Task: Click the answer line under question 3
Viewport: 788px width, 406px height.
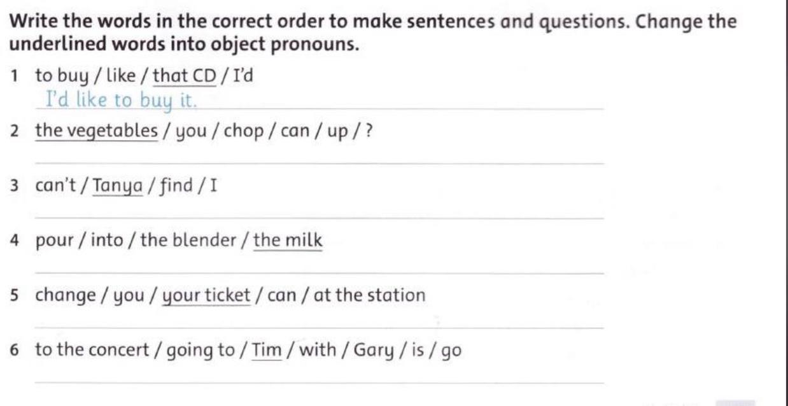Action: click(x=320, y=218)
